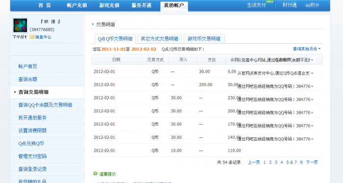Open the 消息中心 envelope icon

click(x=32, y=37)
